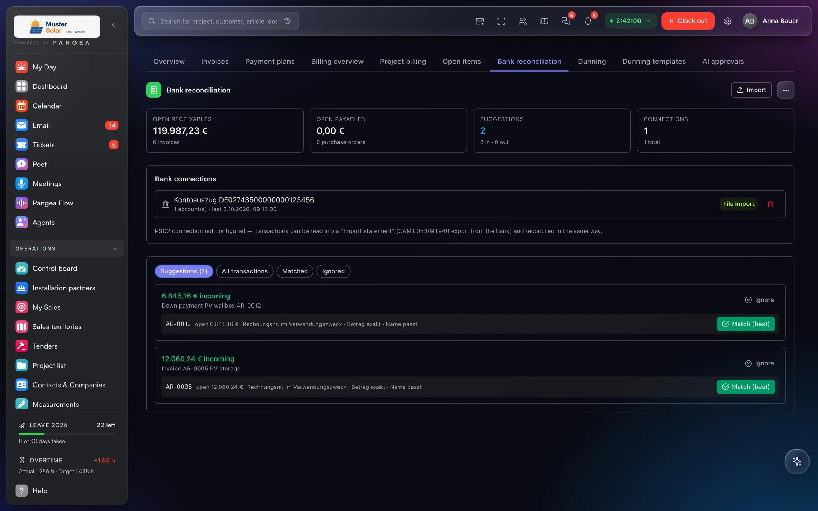Open Control board in sidebar
The height and width of the screenshot is (511, 818).
point(67,269)
